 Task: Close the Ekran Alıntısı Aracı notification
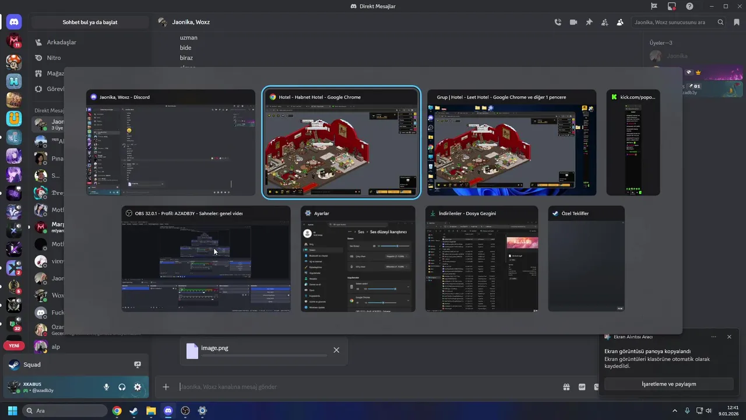pyautogui.click(x=729, y=337)
